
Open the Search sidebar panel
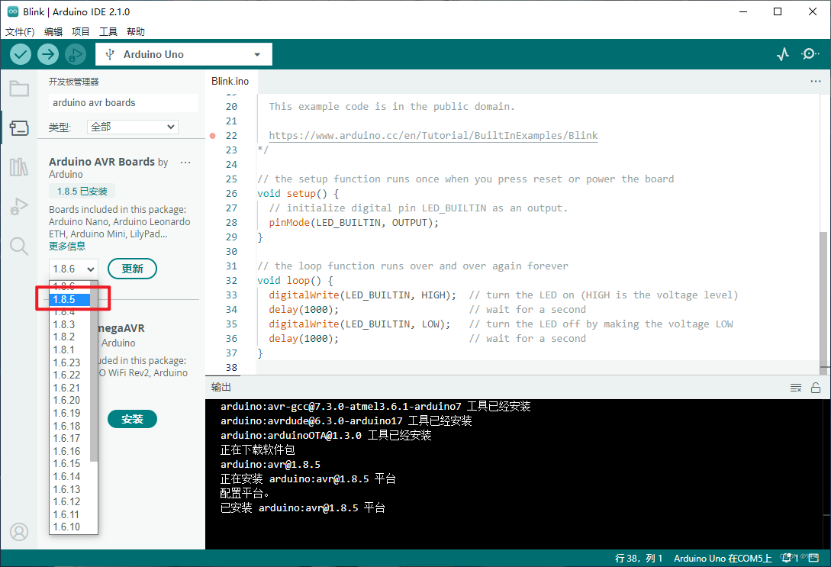[19, 246]
